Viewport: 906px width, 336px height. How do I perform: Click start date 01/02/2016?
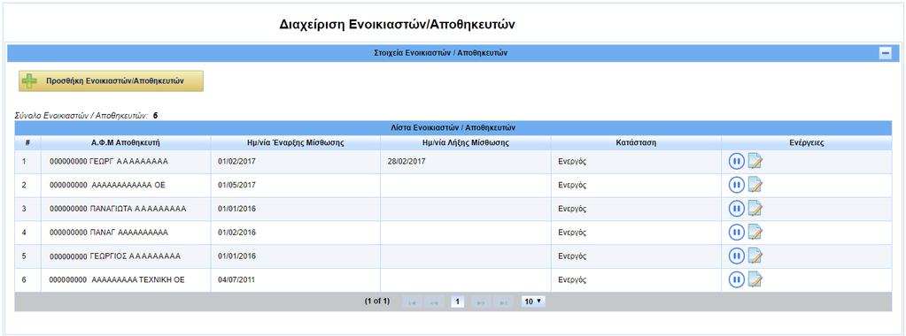click(x=236, y=233)
